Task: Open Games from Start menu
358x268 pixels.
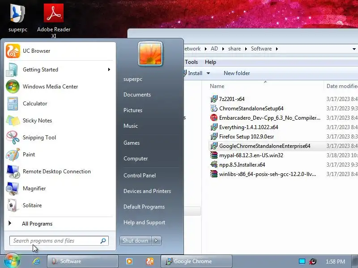Action: (132, 143)
